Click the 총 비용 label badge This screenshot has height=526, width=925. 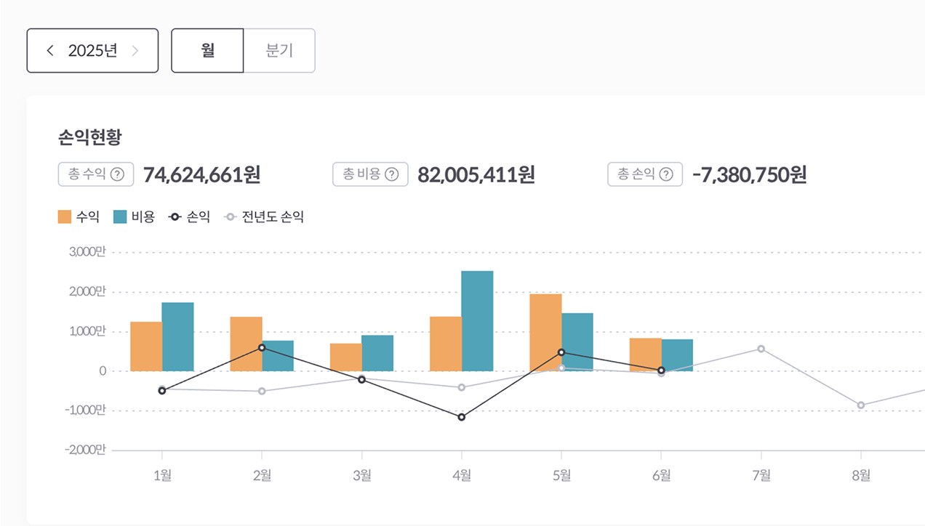pos(370,174)
